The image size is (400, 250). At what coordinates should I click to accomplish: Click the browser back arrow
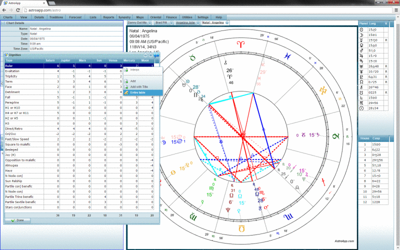tap(4, 9)
